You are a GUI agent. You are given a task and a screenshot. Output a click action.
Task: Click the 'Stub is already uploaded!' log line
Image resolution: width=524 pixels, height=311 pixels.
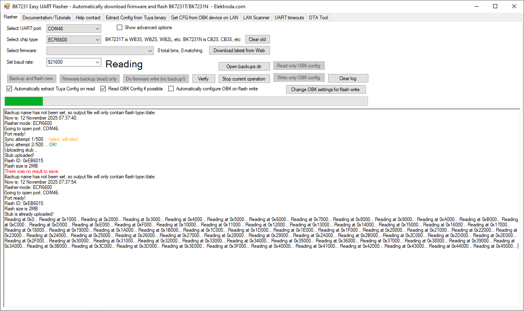point(29,214)
